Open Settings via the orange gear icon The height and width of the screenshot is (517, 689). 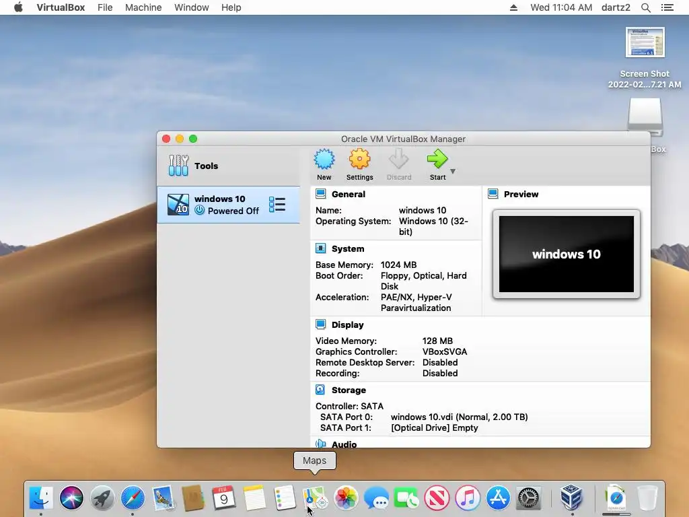tap(359, 159)
